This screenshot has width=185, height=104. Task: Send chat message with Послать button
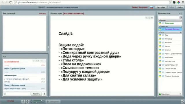click(x=36, y=94)
